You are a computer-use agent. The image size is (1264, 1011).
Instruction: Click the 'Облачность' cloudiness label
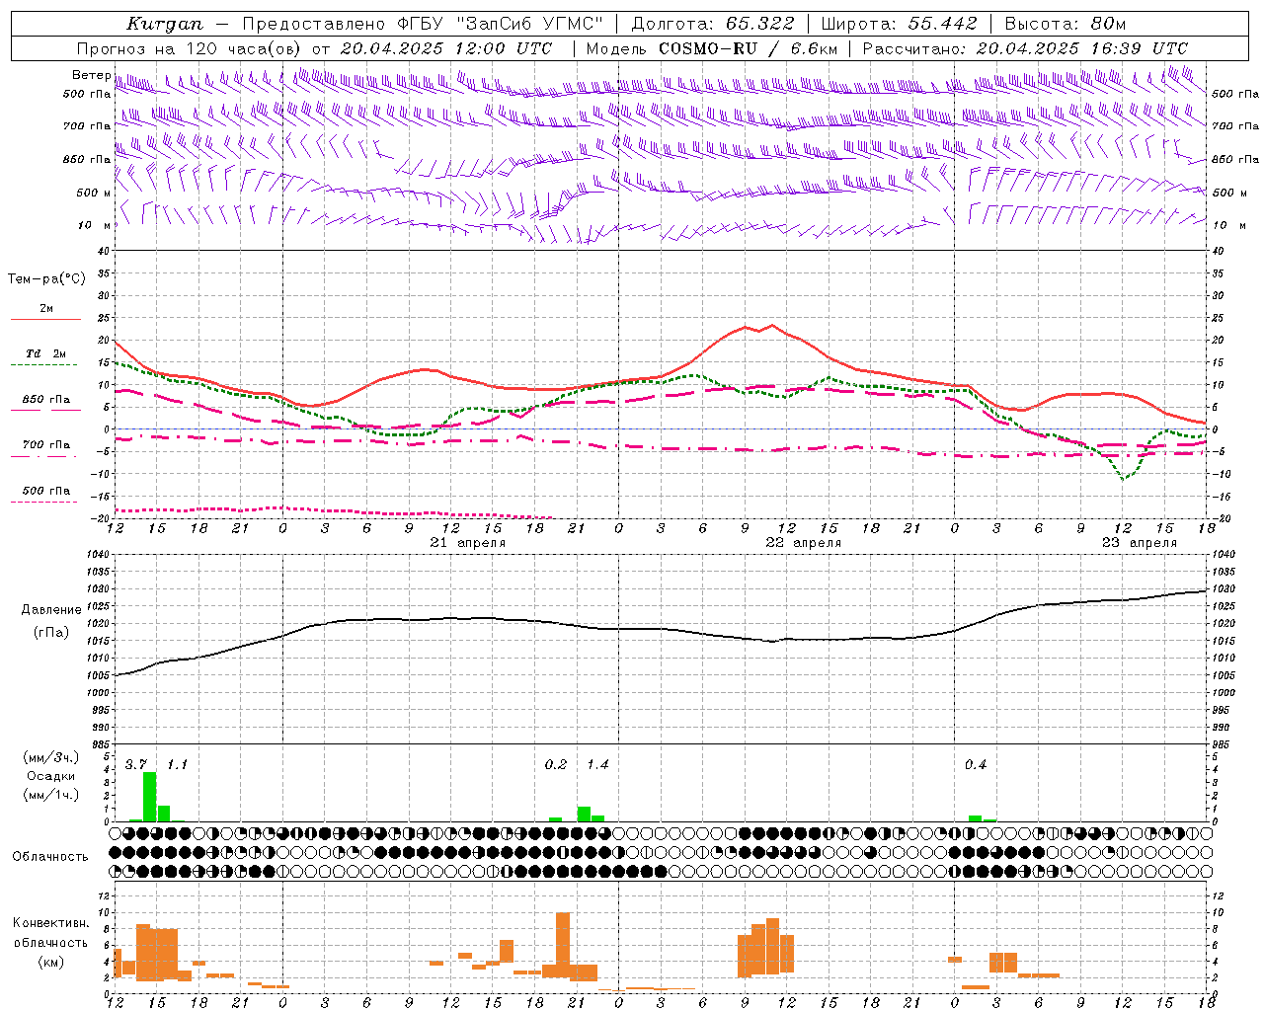(x=50, y=857)
